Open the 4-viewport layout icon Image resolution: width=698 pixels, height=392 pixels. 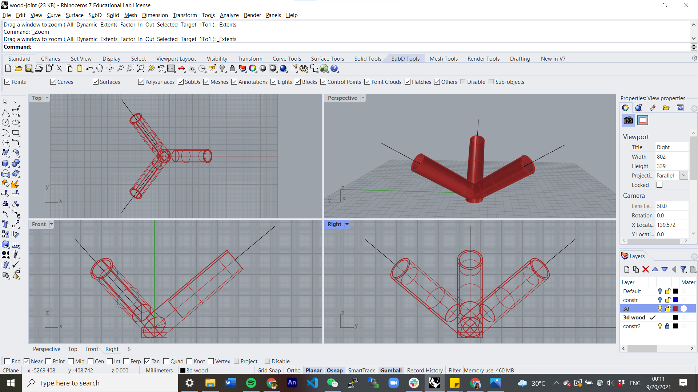click(171, 69)
